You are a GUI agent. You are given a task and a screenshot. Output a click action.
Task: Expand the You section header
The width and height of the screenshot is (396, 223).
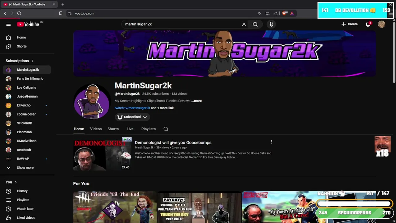11,182
